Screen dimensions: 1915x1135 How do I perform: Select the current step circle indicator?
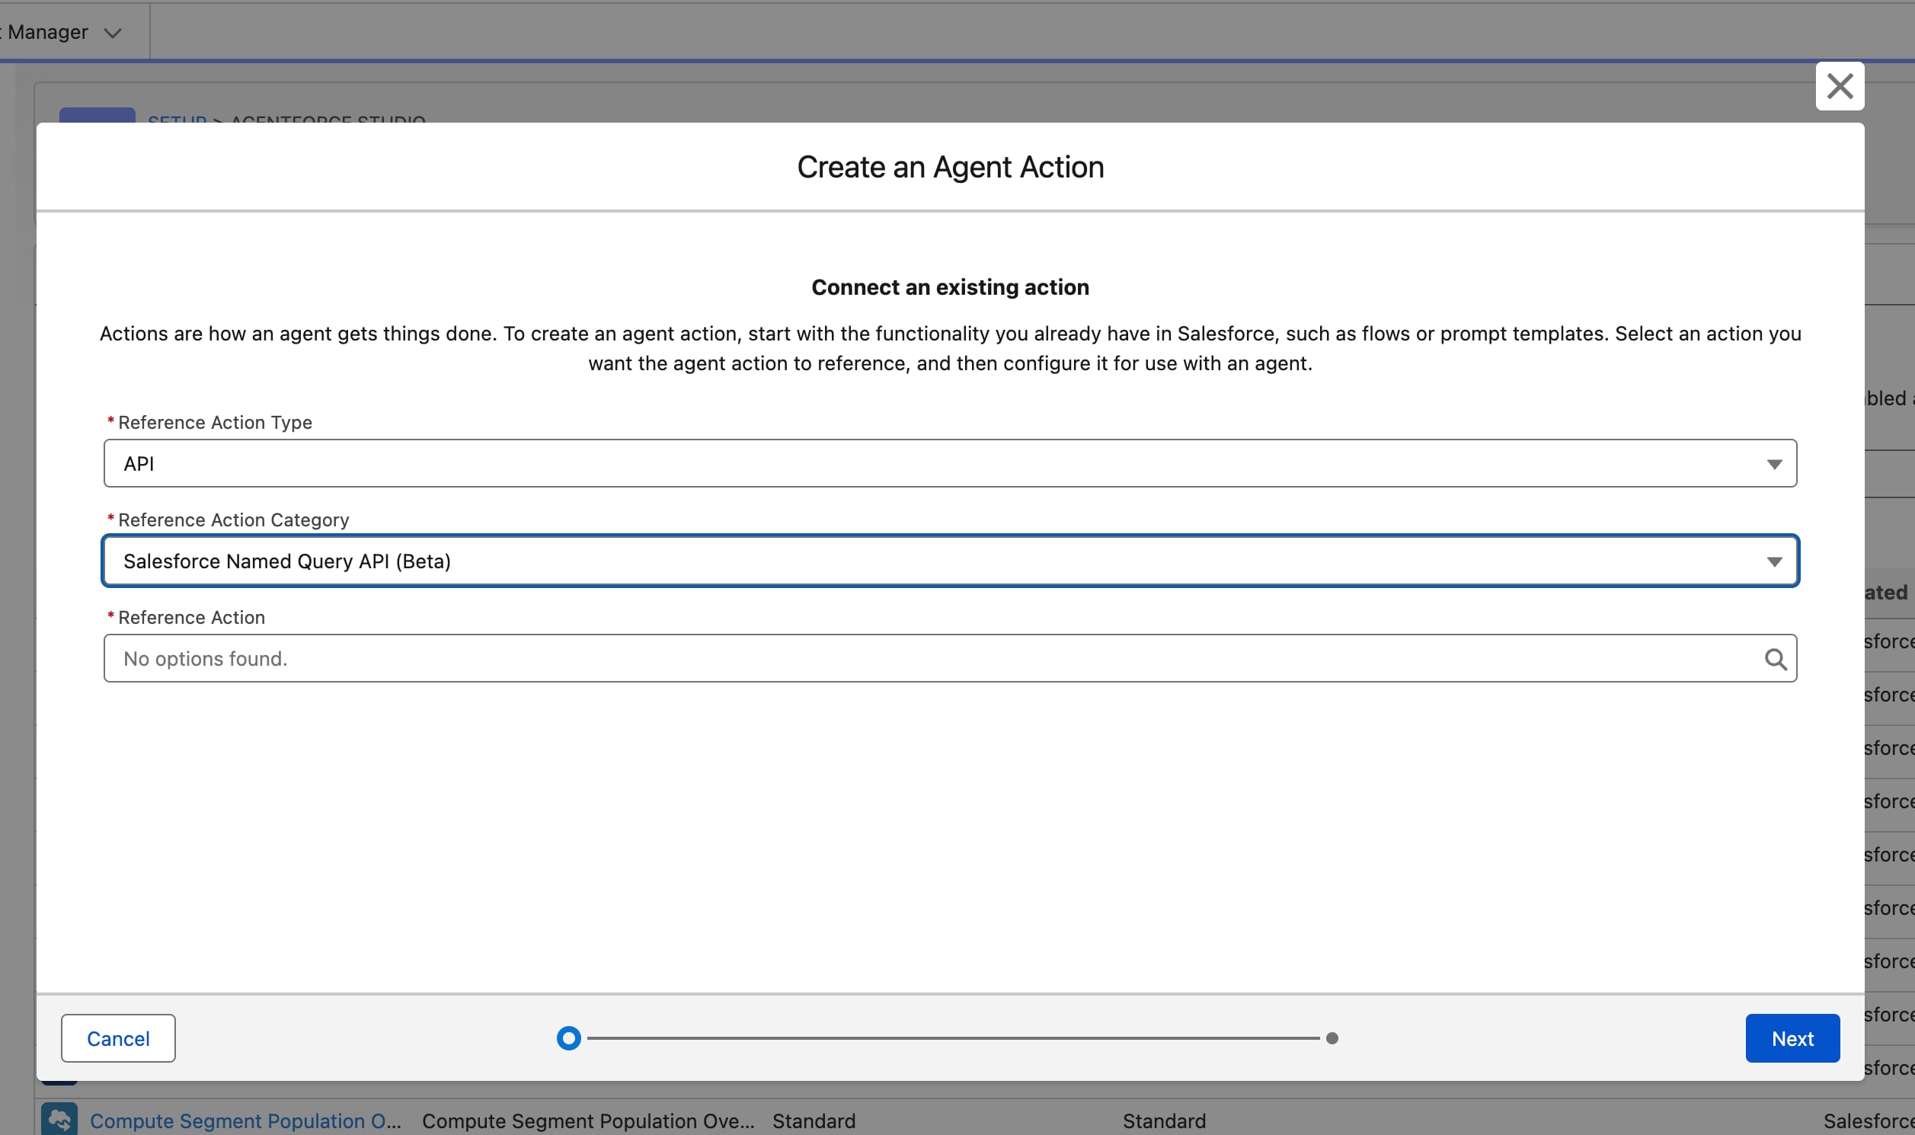click(568, 1037)
